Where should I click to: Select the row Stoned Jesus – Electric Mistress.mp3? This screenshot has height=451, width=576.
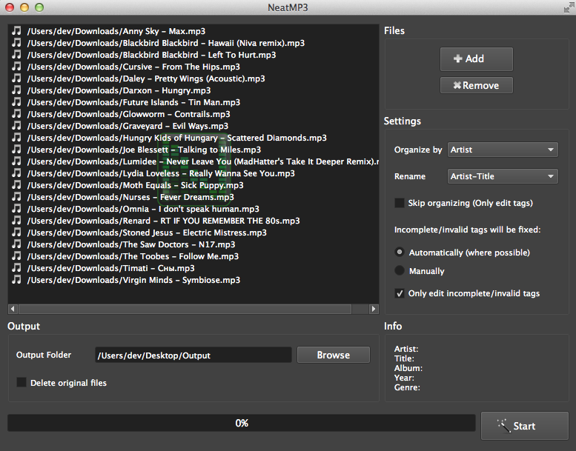tap(193, 233)
